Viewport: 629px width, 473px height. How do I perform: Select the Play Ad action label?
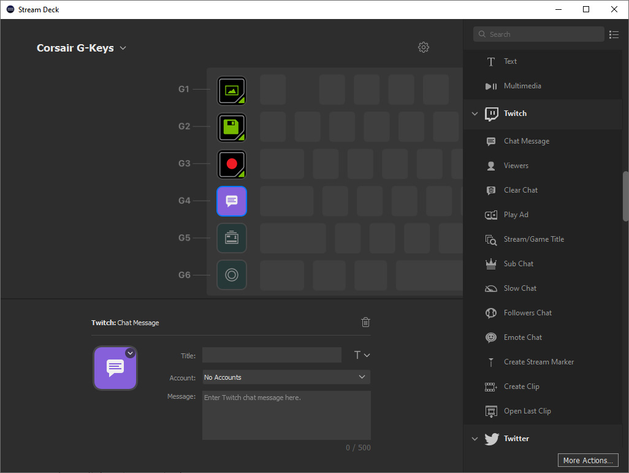(x=516, y=215)
